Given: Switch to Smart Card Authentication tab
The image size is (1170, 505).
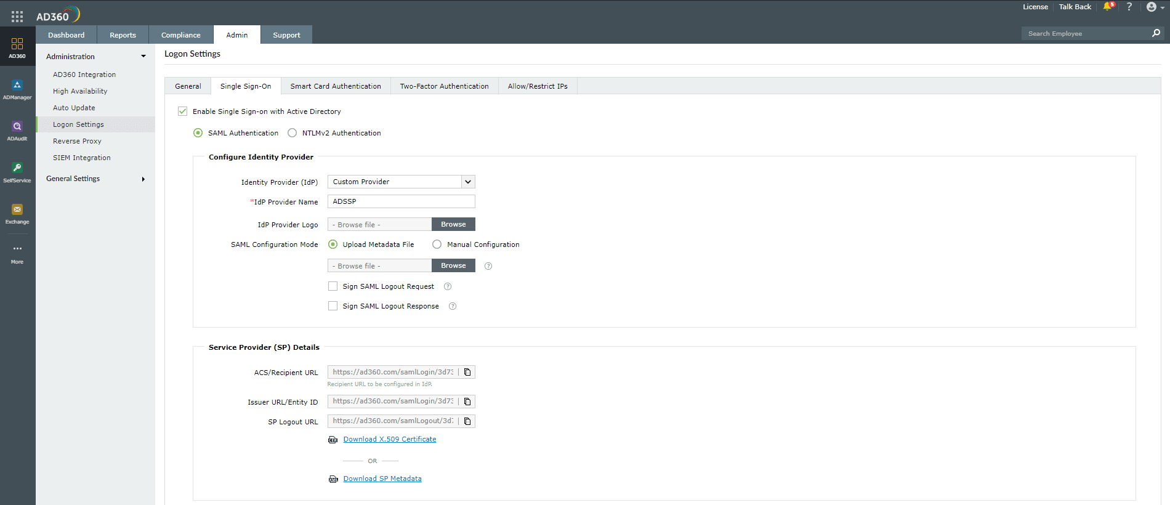Looking at the screenshot, I should pos(336,86).
